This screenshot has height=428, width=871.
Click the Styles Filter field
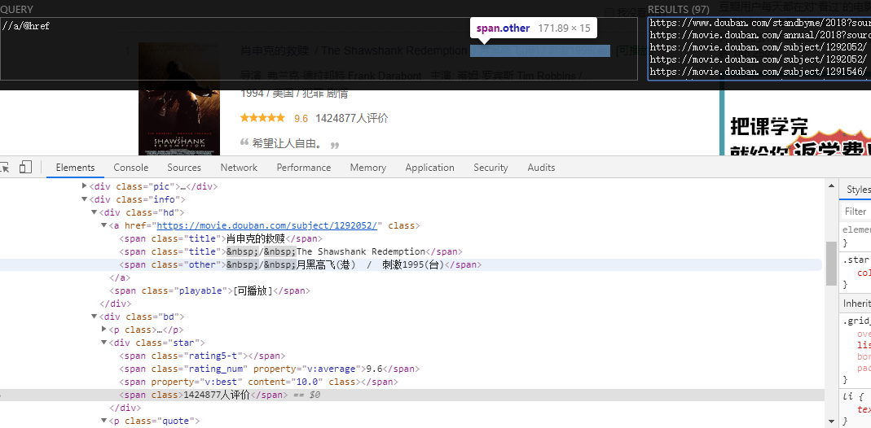click(856, 212)
